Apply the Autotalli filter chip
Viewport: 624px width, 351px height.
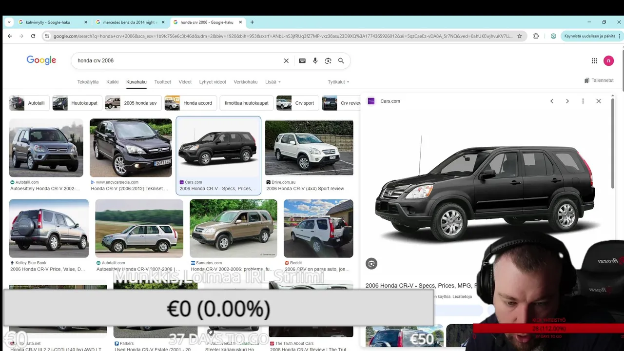(x=29, y=103)
